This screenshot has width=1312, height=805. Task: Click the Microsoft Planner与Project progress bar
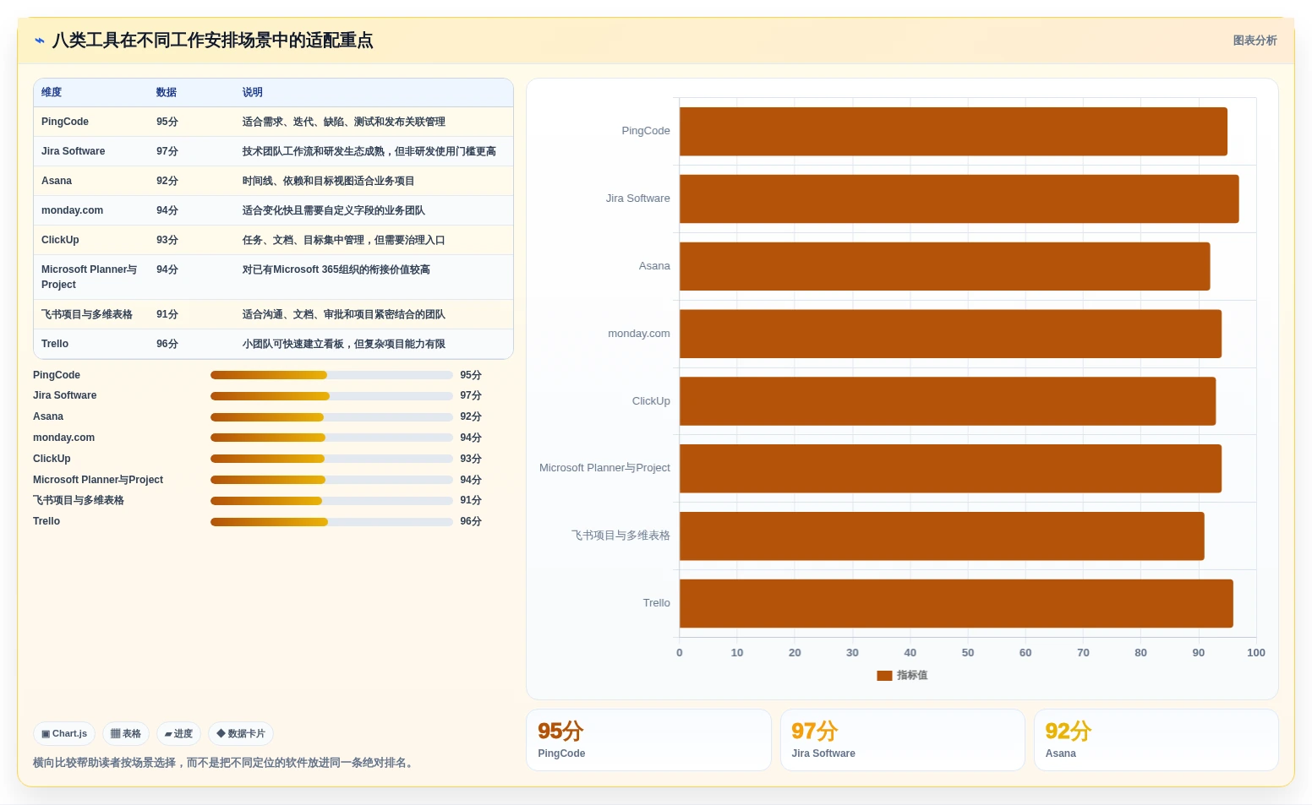tap(331, 480)
